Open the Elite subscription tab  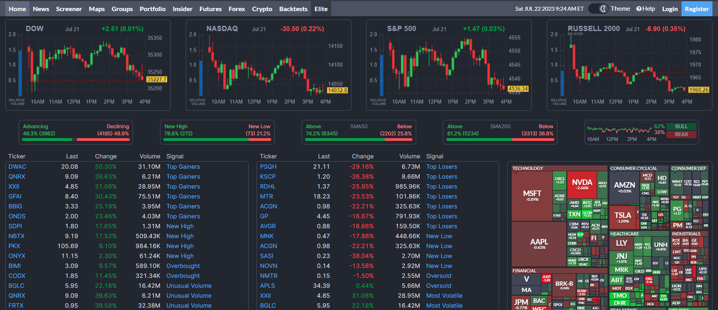tap(321, 9)
